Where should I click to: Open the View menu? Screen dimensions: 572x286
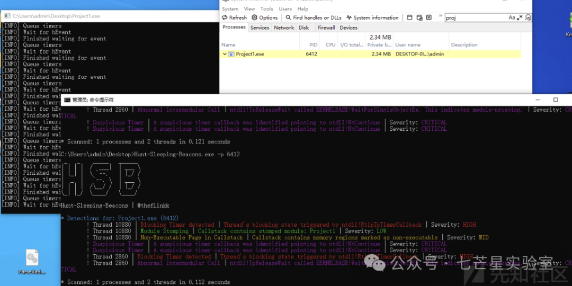(249, 9)
